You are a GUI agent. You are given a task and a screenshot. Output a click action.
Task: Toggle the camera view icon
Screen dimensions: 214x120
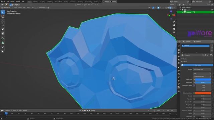point(174,29)
